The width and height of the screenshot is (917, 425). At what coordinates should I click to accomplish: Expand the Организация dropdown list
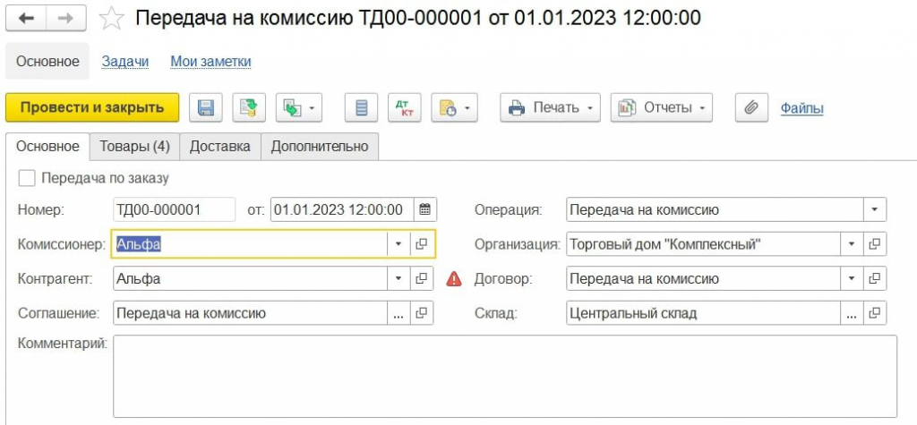coord(853,244)
